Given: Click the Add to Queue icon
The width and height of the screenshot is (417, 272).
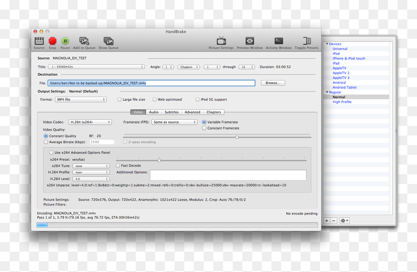Looking at the screenshot, I should tap(84, 41).
